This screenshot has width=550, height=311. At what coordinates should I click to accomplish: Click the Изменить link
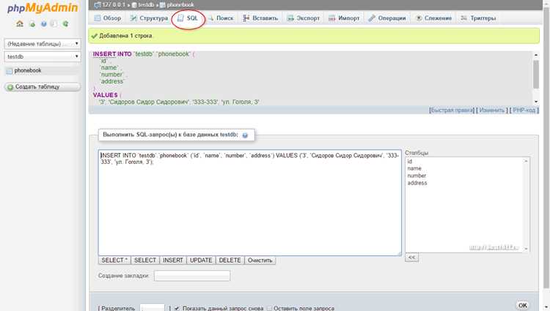point(492,110)
